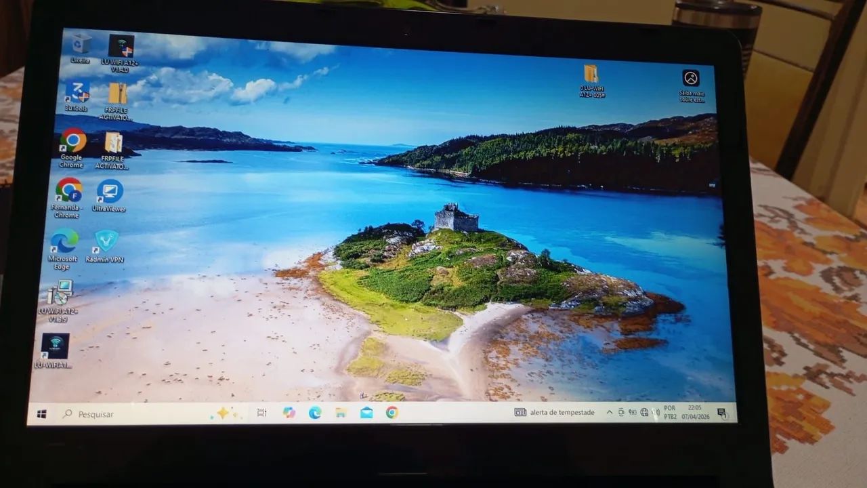This screenshot has height=488, width=867.
Task: Open the Windows Start menu
Action: coord(41,413)
